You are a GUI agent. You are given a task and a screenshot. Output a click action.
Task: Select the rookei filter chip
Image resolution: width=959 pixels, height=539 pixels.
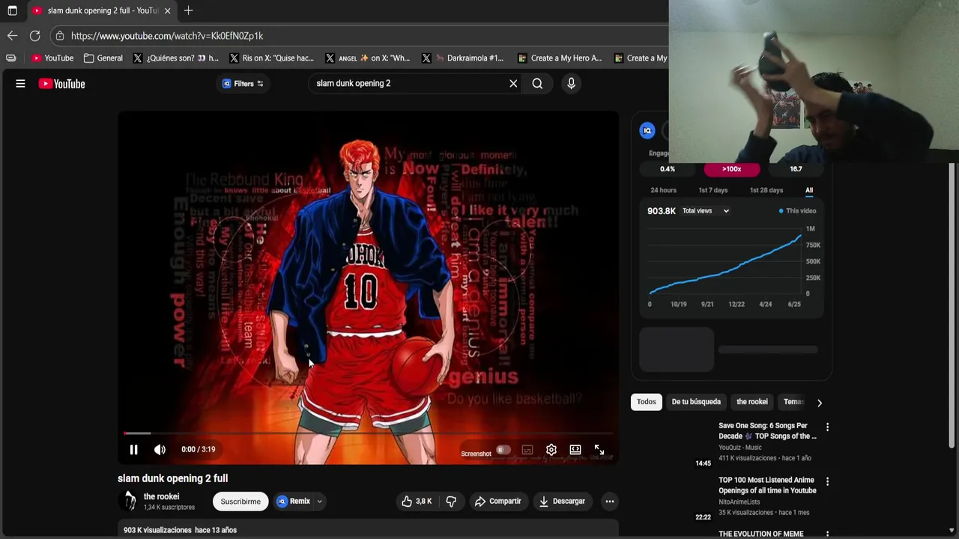[x=752, y=402]
